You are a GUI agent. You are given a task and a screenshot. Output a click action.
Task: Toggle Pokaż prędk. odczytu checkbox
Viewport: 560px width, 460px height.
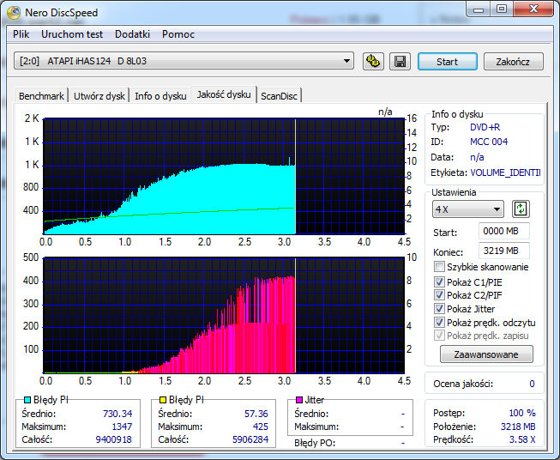[x=439, y=323]
